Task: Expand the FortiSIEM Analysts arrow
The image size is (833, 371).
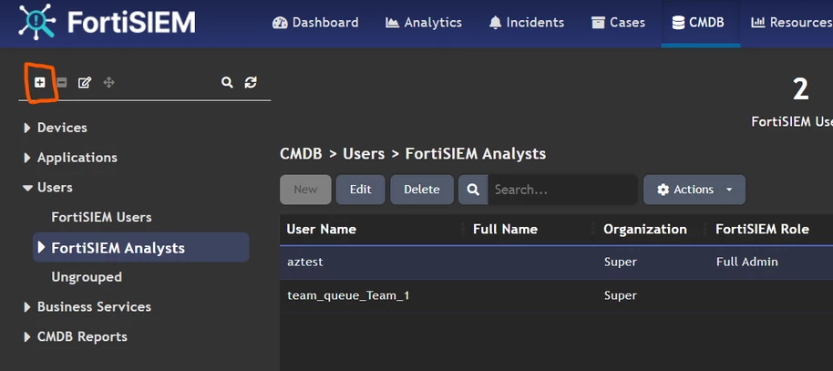Action: (x=41, y=247)
